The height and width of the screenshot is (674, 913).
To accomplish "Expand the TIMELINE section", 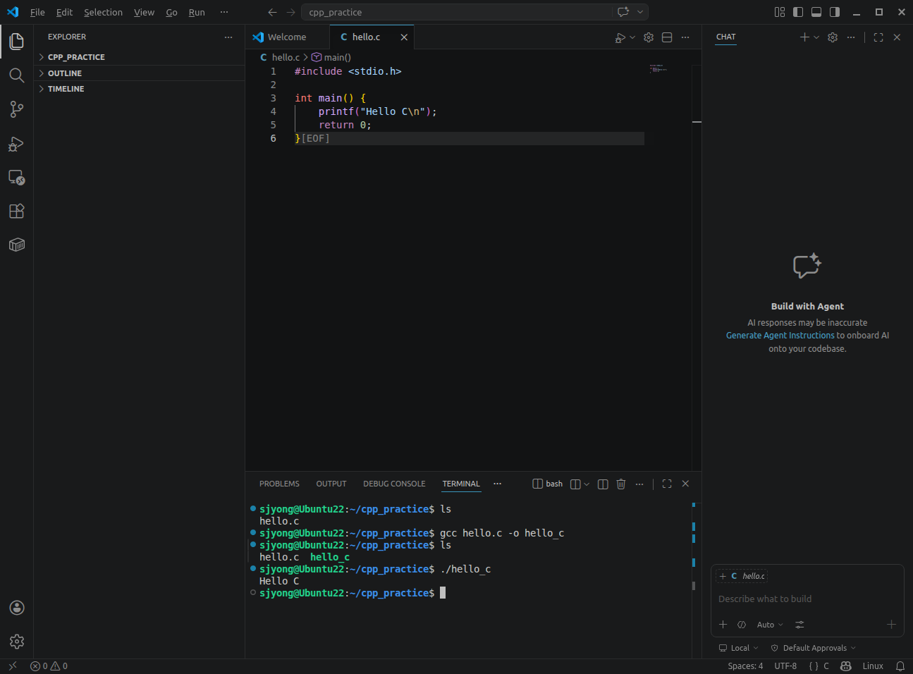I will [x=140, y=89].
